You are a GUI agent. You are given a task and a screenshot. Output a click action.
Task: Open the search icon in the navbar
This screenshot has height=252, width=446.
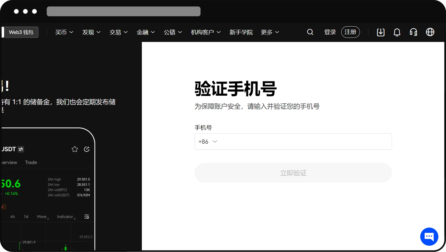(x=310, y=32)
